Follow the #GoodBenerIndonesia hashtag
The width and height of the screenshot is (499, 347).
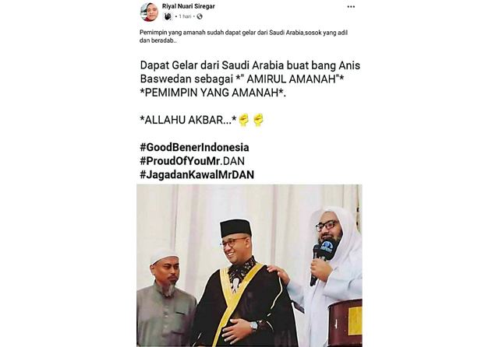tap(194, 148)
